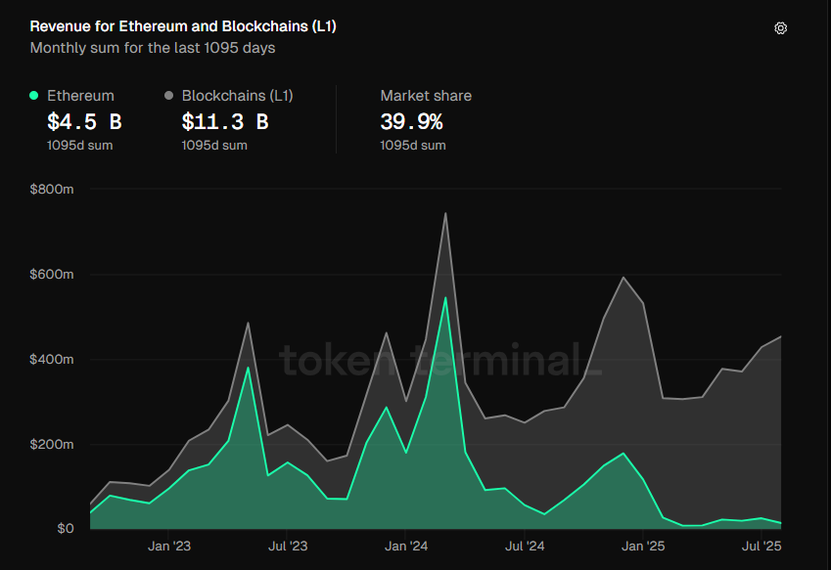Click the Blockchains (L1) legend label
This screenshot has height=570, width=831.
238,96
